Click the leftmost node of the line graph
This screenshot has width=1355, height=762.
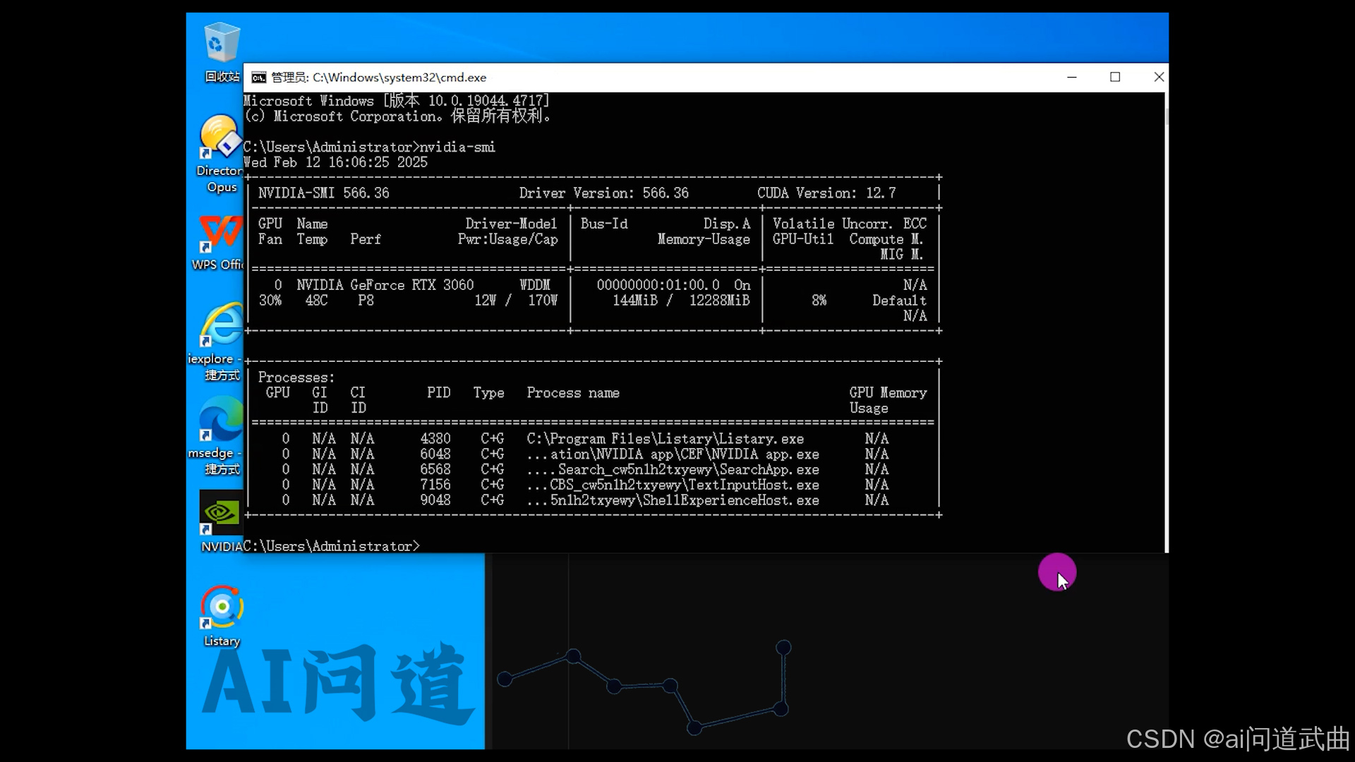[505, 679]
